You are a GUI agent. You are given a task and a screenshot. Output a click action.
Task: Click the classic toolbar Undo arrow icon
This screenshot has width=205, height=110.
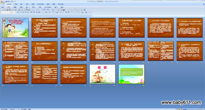pos(45,10)
